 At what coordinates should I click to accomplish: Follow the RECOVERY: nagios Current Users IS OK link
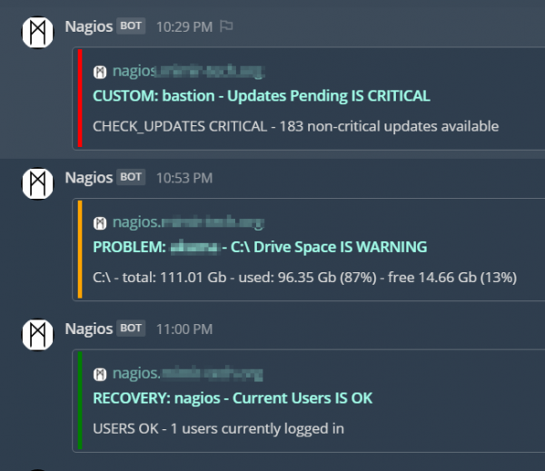(x=233, y=397)
